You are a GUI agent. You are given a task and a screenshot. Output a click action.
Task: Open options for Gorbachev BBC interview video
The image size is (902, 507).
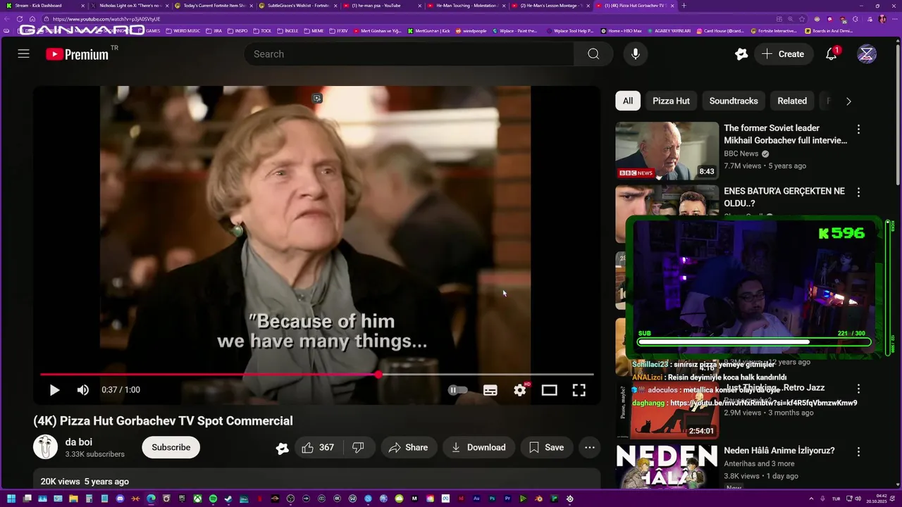pos(858,129)
